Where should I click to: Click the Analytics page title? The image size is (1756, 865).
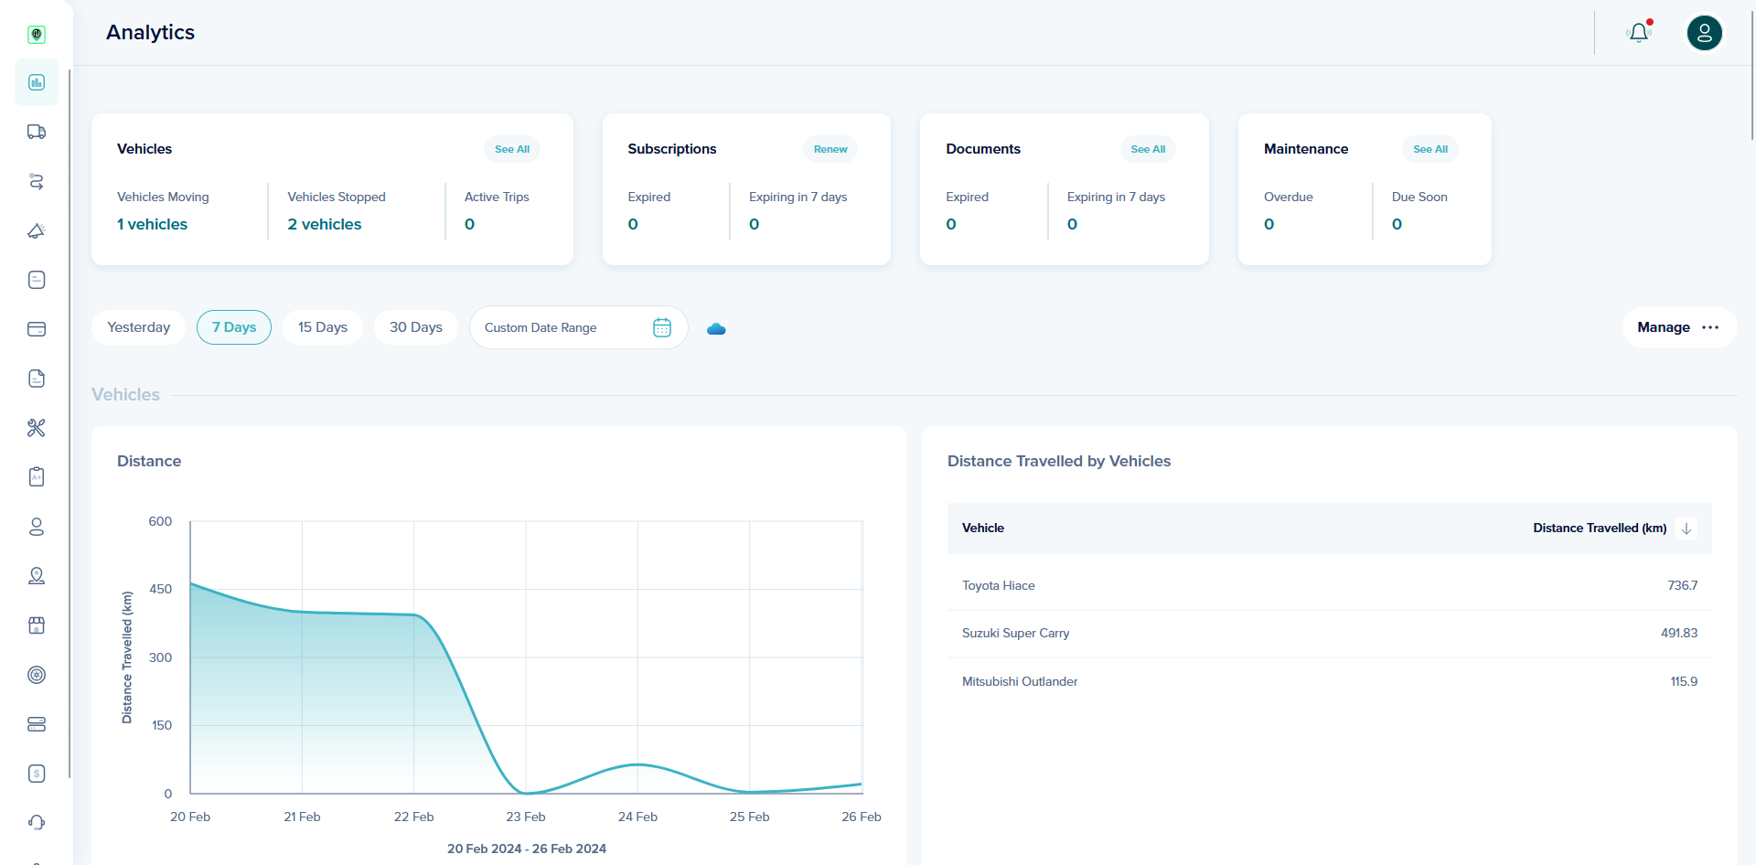pos(150,32)
